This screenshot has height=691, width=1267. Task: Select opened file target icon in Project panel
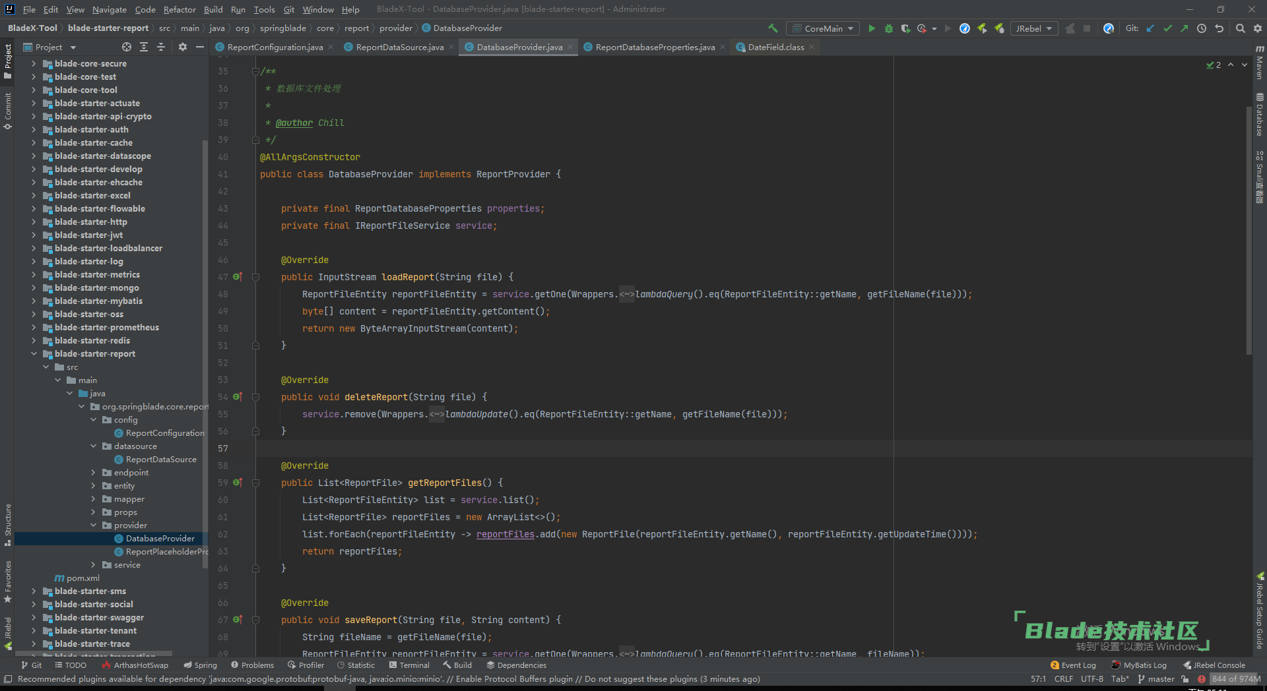tap(127, 47)
